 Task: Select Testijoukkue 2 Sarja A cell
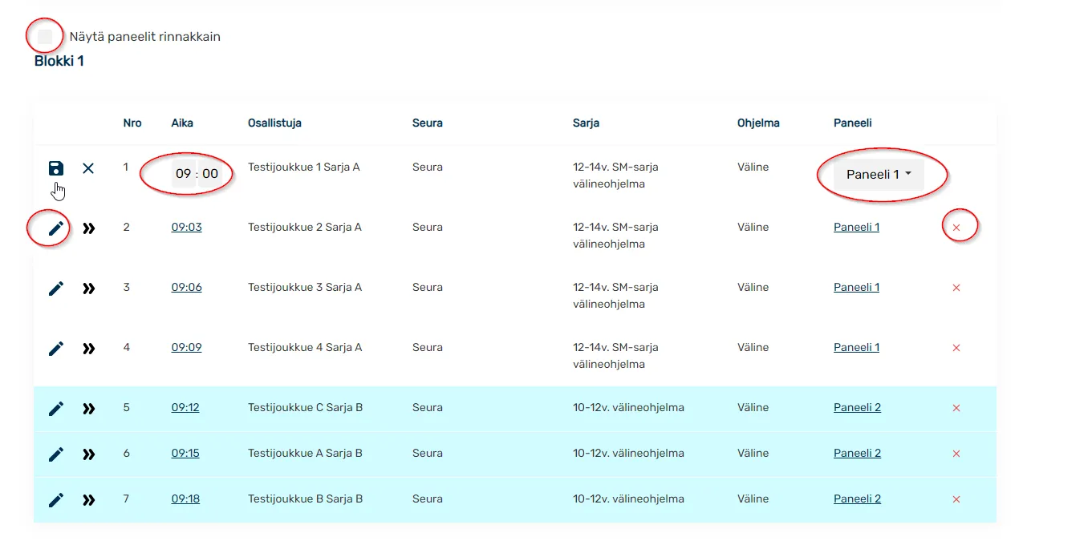coord(305,228)
